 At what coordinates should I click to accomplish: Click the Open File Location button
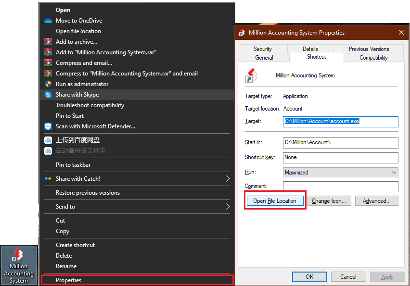pyautogui.click(x=275, y=201)
